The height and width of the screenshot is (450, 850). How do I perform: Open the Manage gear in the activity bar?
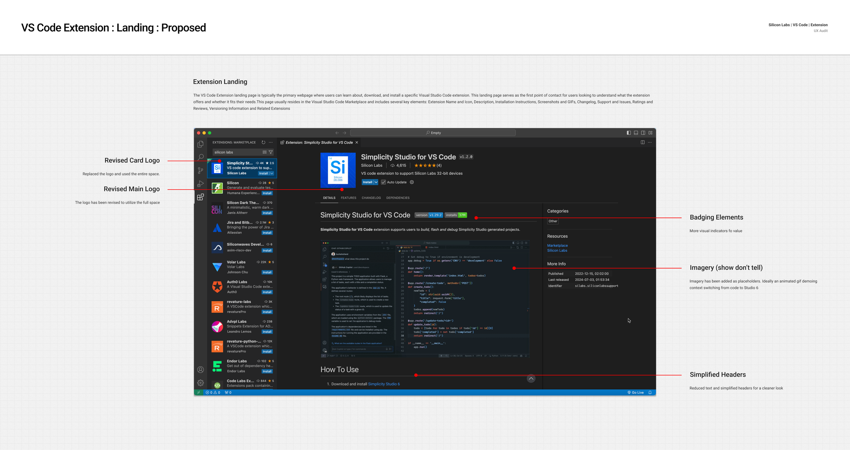[201, 383]
